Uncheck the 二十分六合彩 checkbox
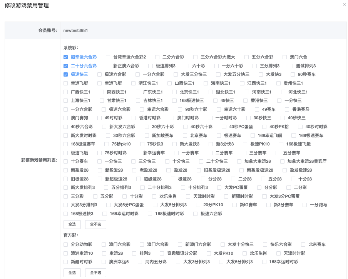 click(66, 66)
